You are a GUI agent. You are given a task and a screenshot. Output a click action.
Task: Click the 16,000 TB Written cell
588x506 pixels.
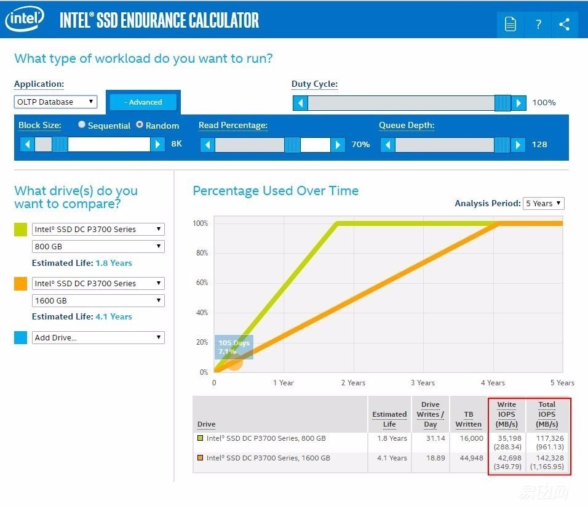(471, 438)
